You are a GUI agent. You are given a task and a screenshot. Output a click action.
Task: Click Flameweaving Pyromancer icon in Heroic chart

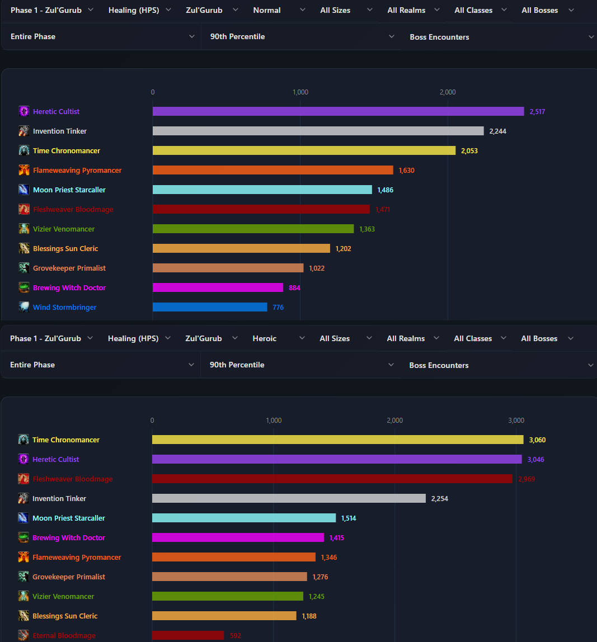click(x=23, y=557)
